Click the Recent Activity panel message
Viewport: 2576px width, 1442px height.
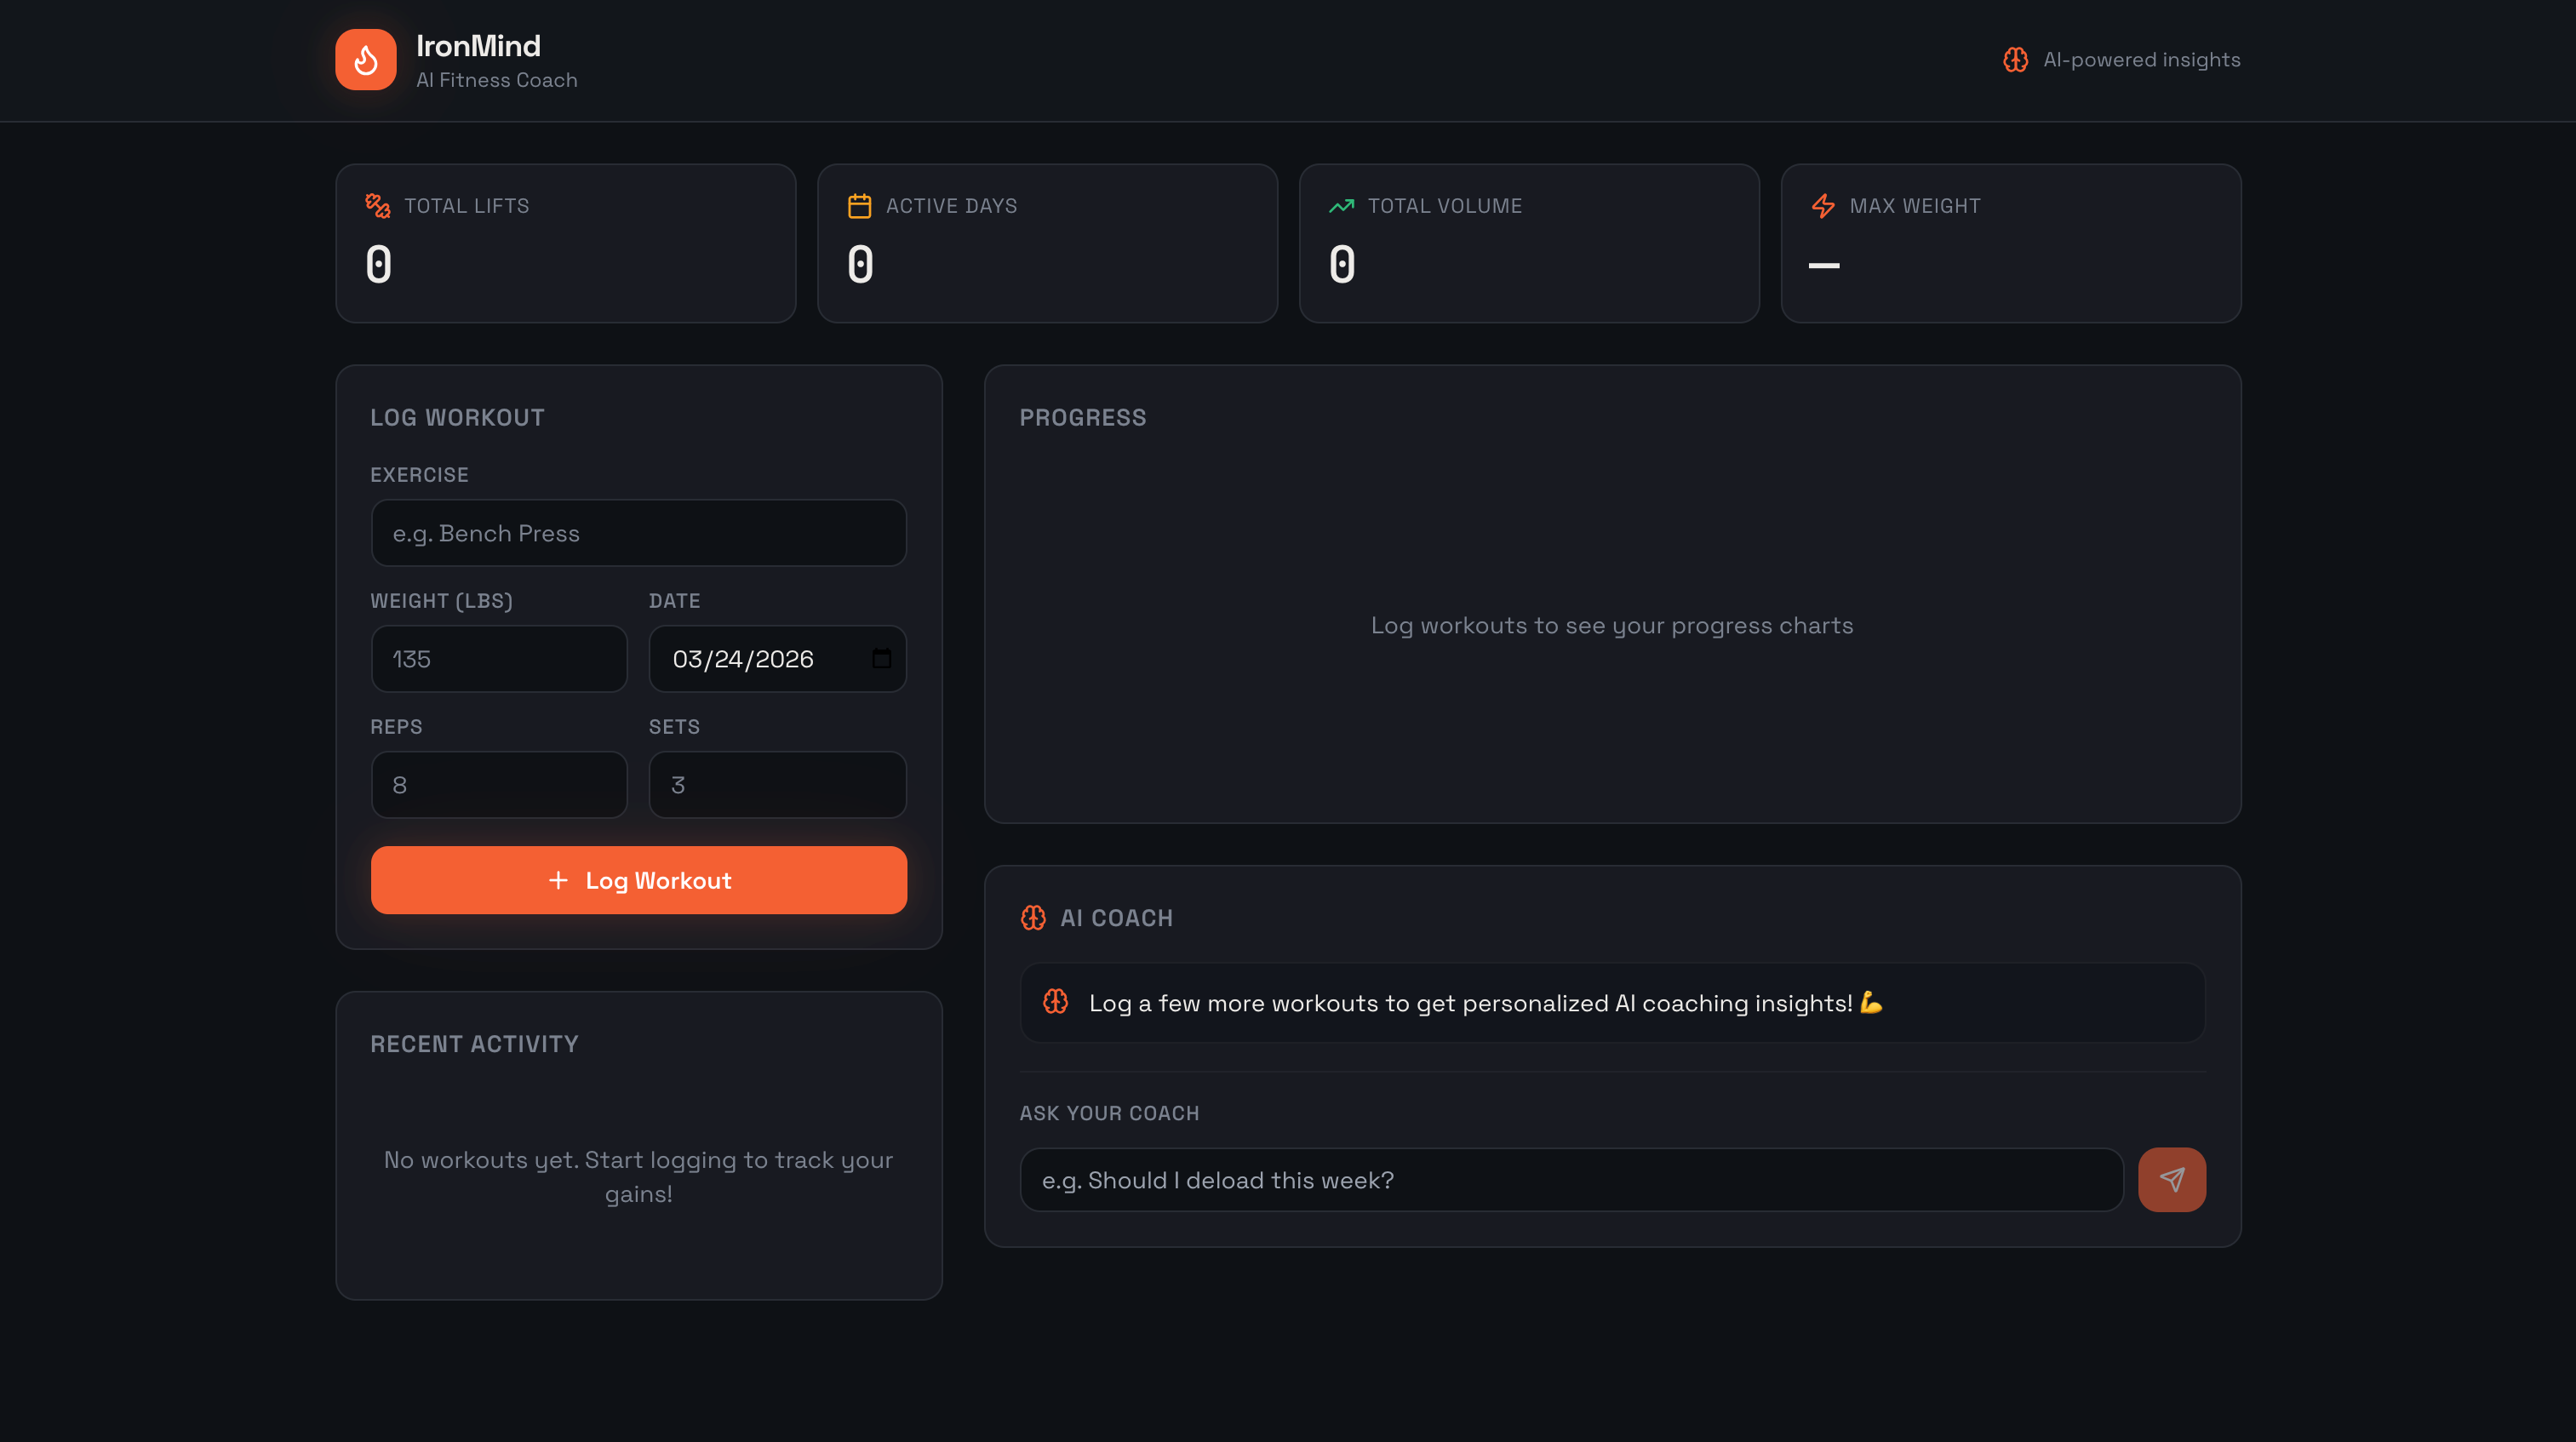point(638,1176)
